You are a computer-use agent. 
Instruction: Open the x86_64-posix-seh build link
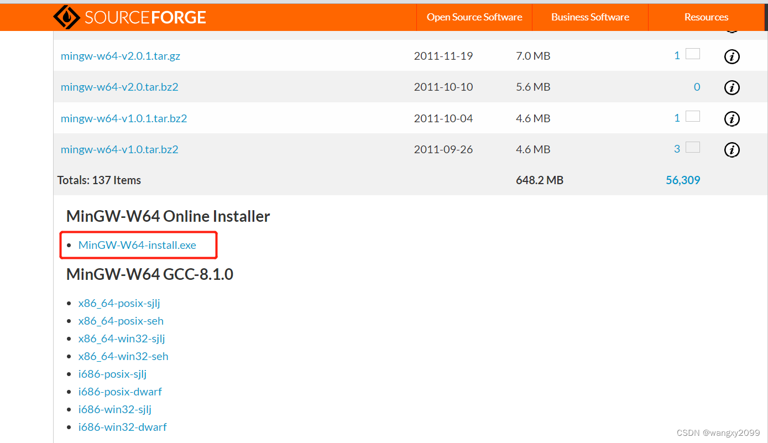[121, 321]
